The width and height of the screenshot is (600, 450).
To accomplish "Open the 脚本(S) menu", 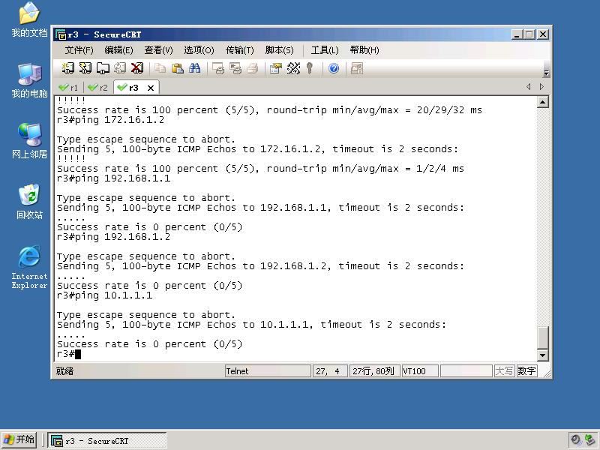I will point(279,50).
